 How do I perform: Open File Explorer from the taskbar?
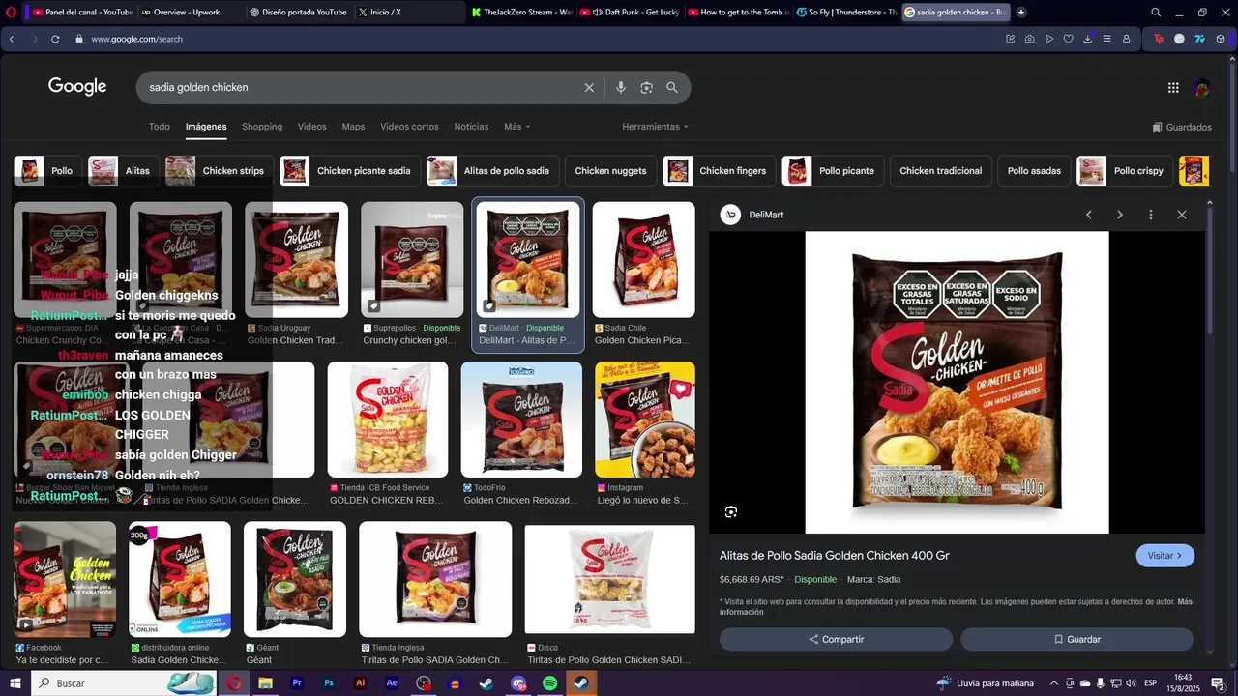point(265,683)
